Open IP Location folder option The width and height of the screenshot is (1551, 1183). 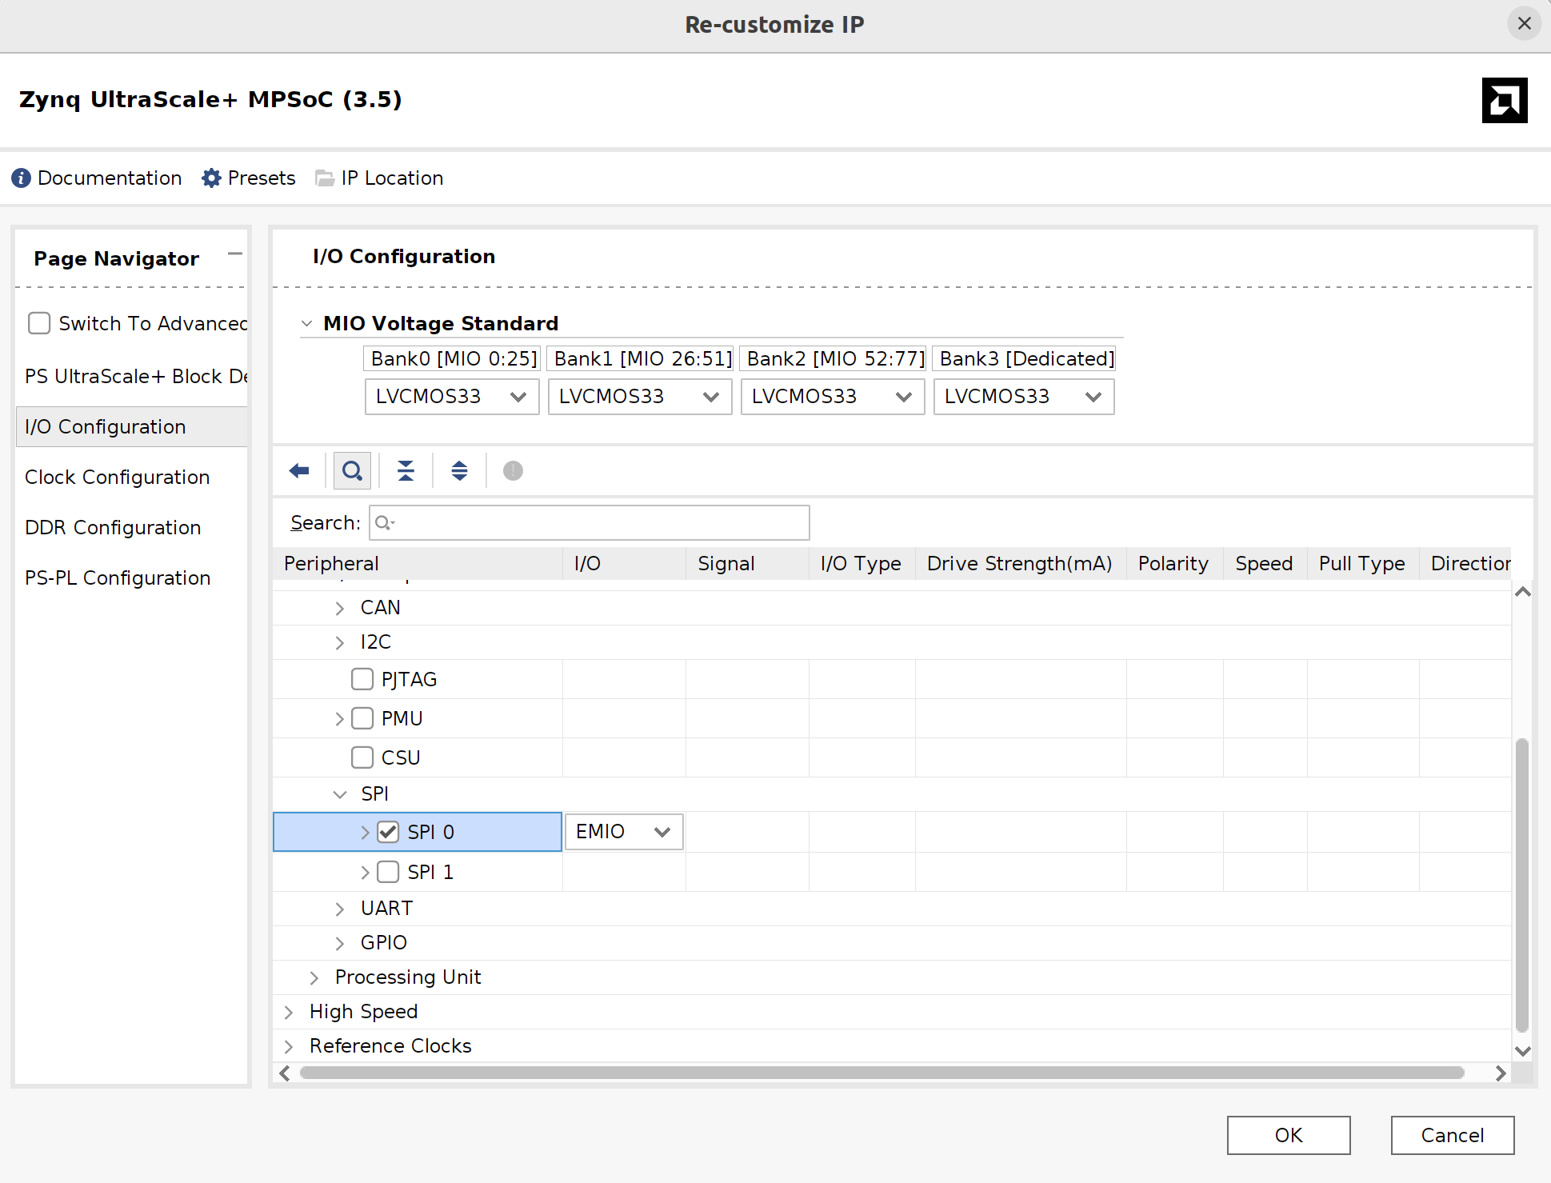[379, 178]
